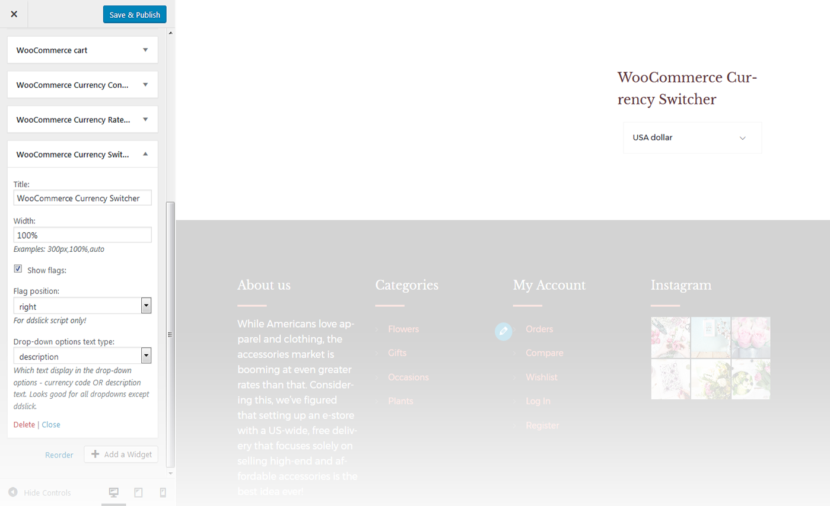Delete the Currency Switcher widget
830x506 pixels.
click(24, 424)
